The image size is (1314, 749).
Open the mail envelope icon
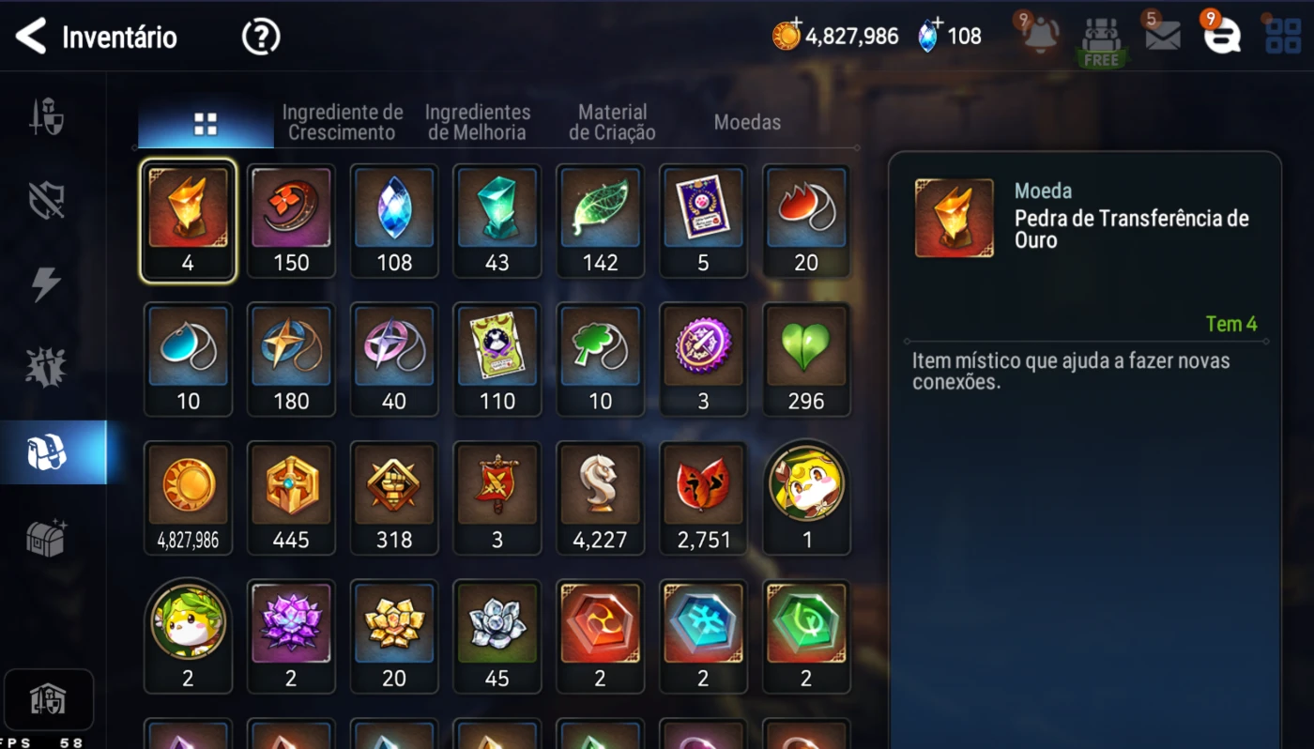coord(1162,36)
